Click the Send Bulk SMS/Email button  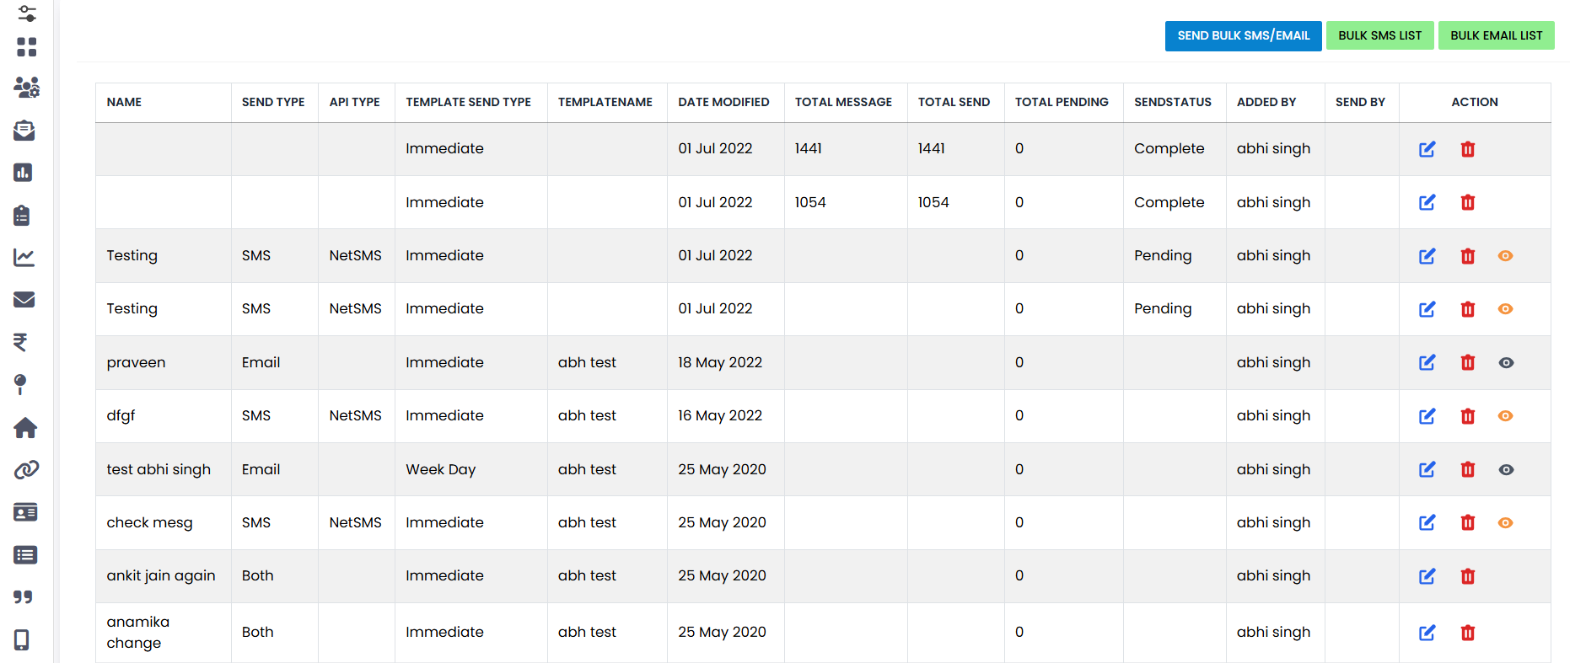[x=1243, y=35]
